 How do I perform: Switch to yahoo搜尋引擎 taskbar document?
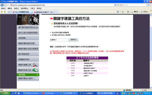click(106, 93)
